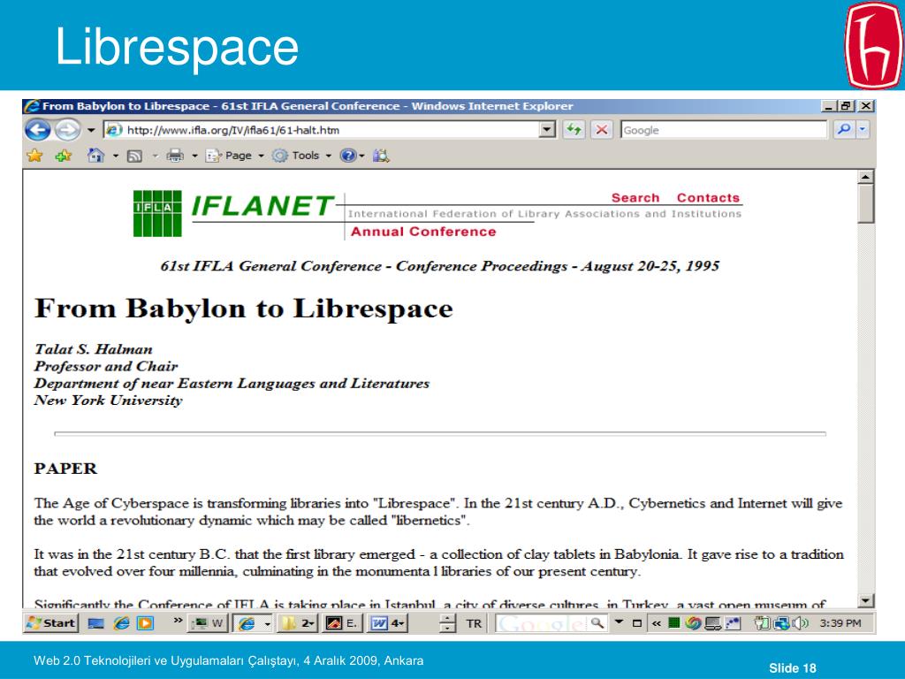Open the Contacts link on IFLANET header
905x679 pixels.
pyautogui.click(x=708, y=197)
